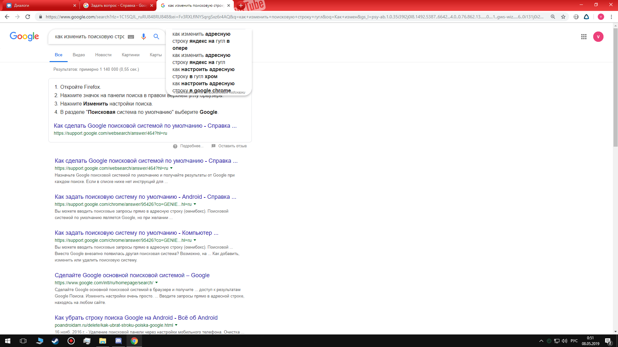Open the Картинки search tab
The width and height of the screenshot is (618, 347).
(130, 55)
